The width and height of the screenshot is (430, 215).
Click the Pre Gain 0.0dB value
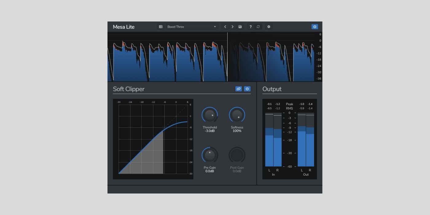[x=210, y=171]
